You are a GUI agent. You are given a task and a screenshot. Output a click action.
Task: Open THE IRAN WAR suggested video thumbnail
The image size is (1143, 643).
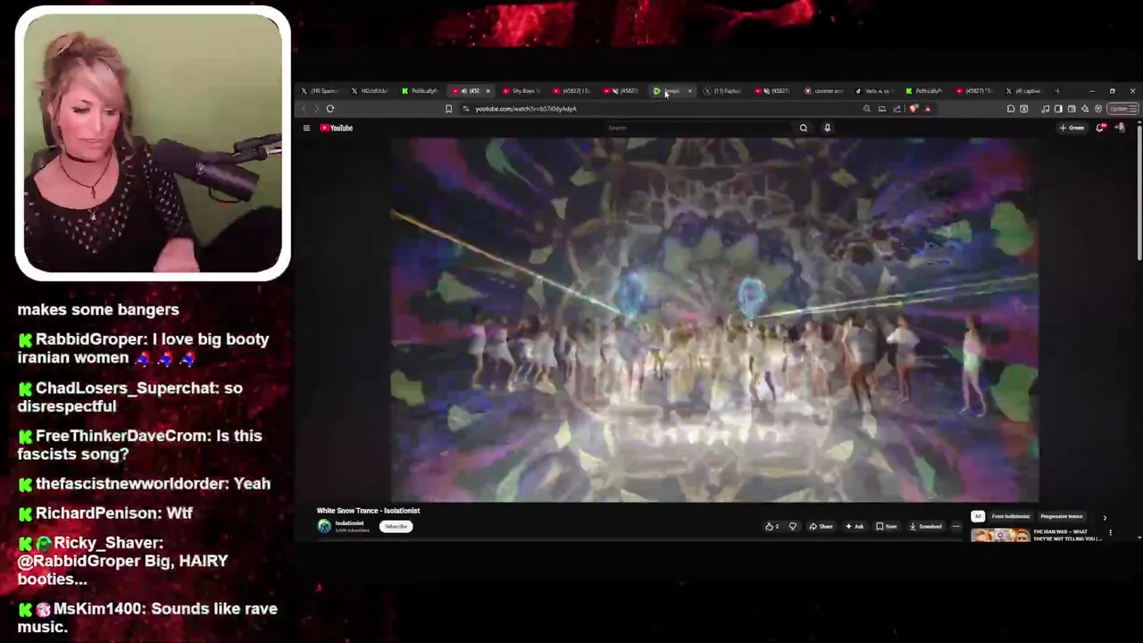pyautogui.click(x=999, y=535)
